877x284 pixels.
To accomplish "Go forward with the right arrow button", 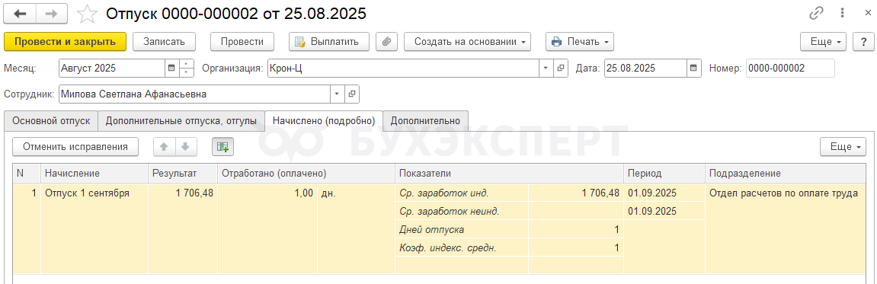I will [52, 14].
